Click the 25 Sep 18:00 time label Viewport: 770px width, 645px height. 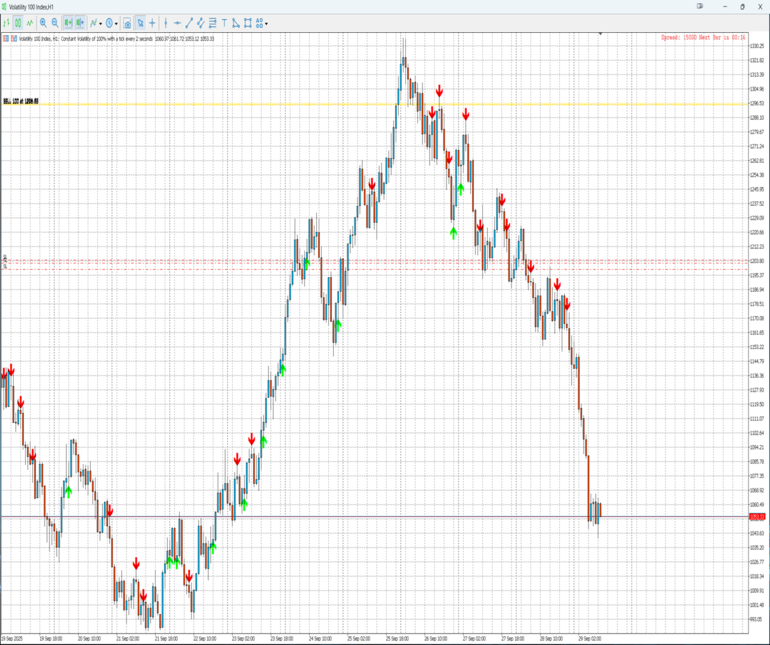pyautogui.click(x=398, y=638)
